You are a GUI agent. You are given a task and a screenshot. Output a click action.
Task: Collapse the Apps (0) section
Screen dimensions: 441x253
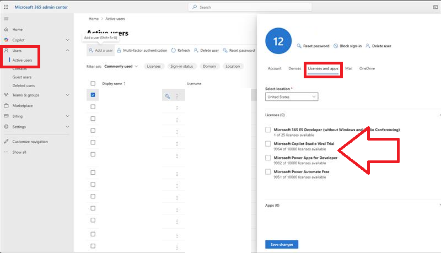coord(439,206)
